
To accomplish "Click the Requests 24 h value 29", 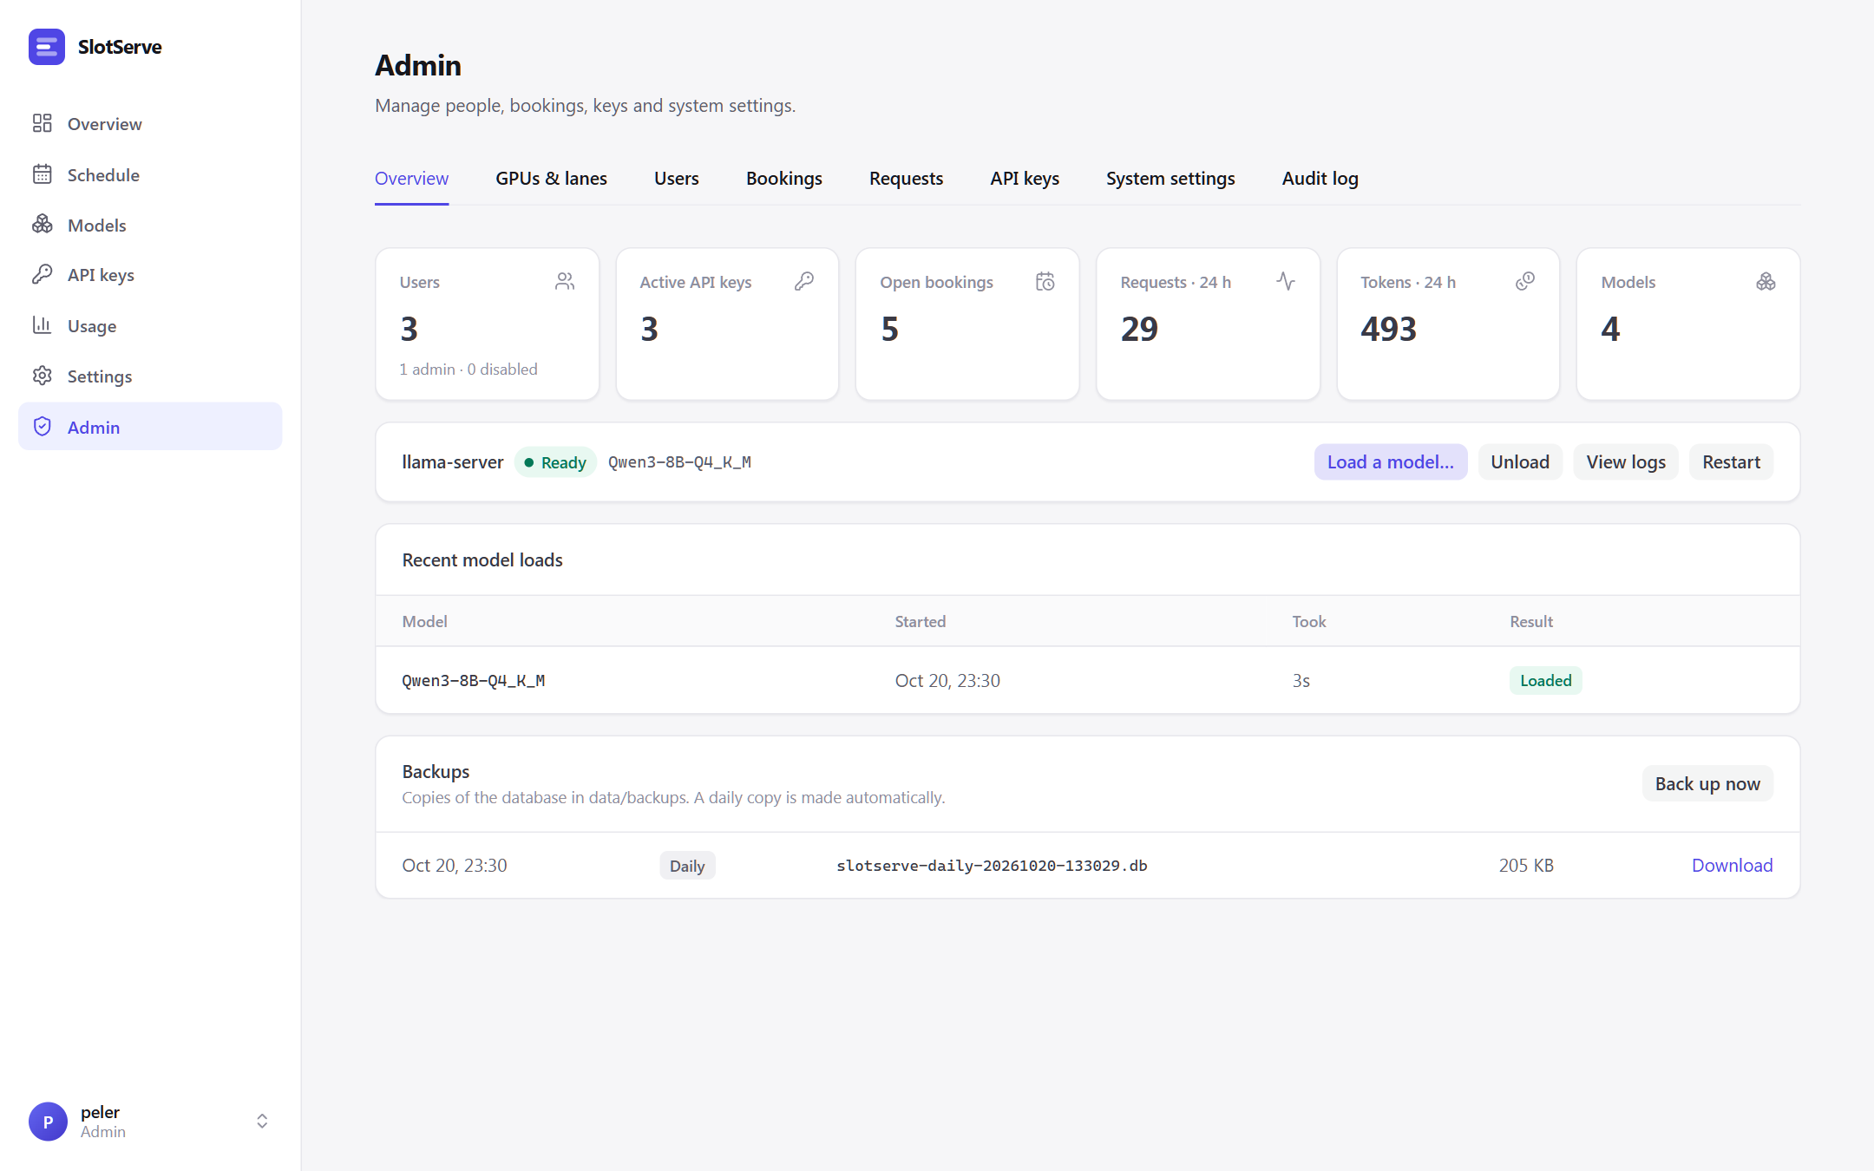I will [x=1139, y=329].
